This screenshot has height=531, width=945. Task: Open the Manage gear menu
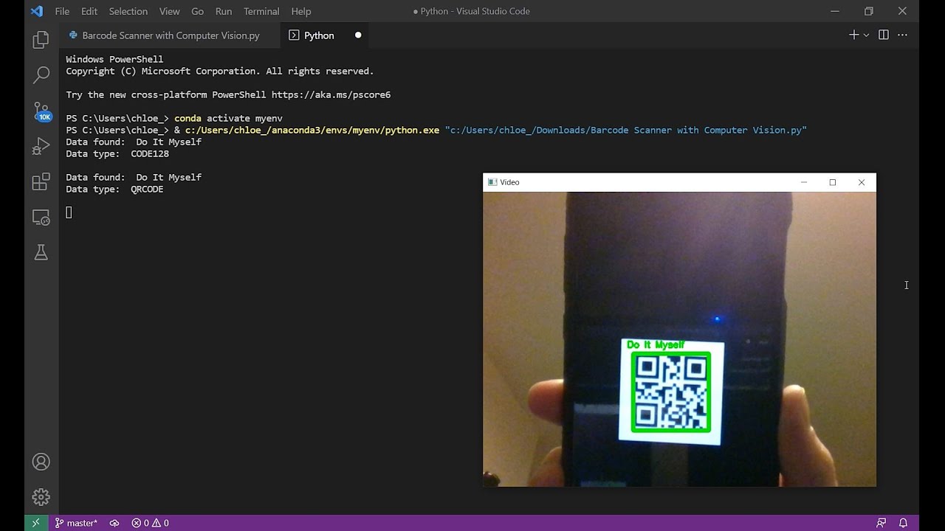(x=41, y=497)
